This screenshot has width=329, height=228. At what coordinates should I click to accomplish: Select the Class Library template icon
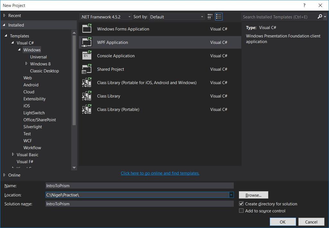[87, 96]
